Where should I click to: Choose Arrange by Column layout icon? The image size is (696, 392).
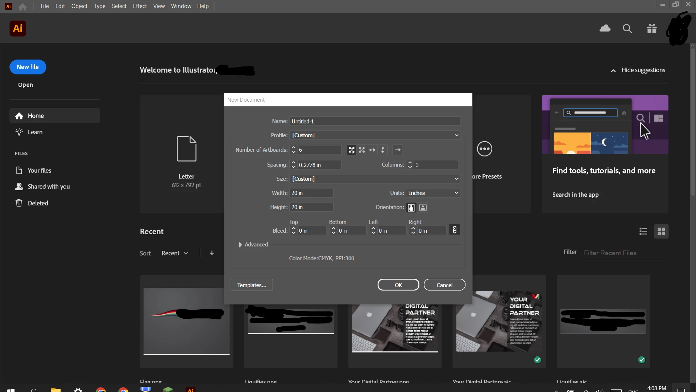point(383,150)
